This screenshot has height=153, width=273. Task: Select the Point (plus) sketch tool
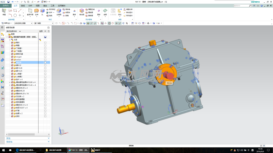[x=20, y=15]
